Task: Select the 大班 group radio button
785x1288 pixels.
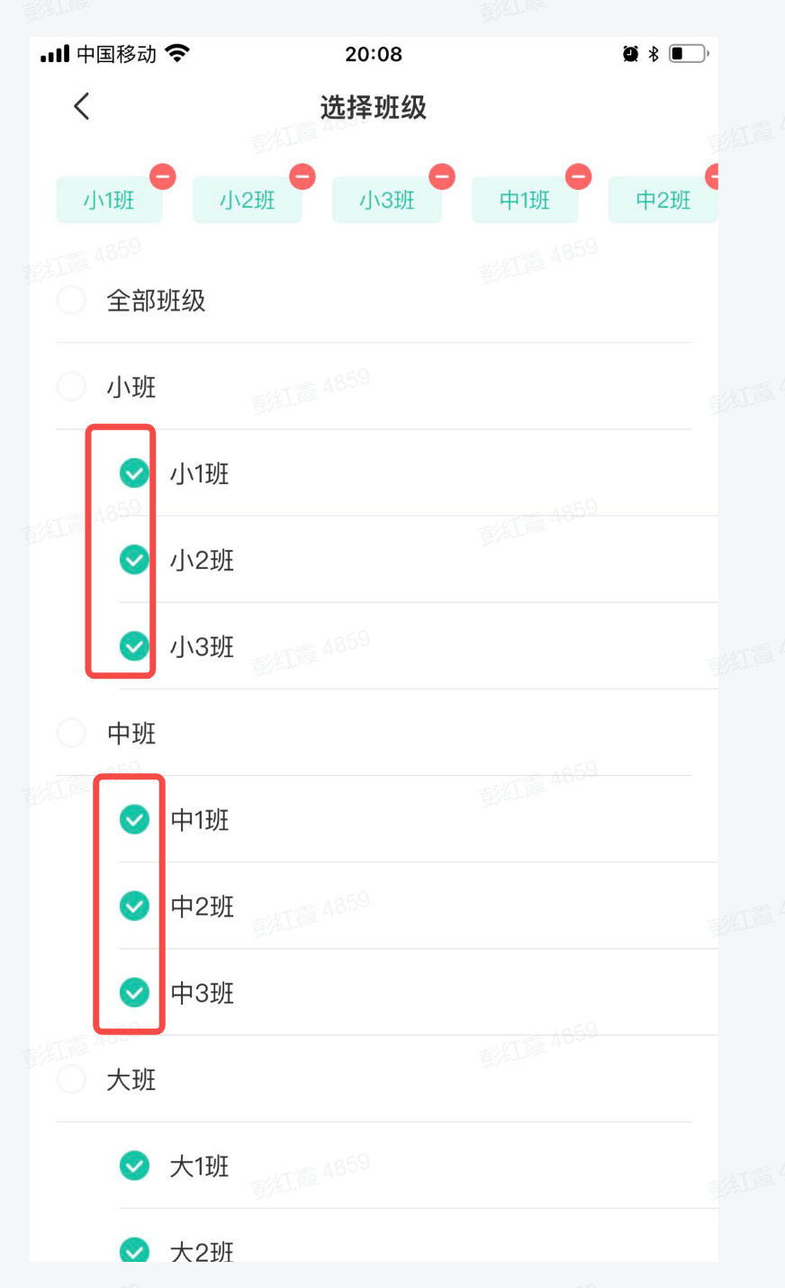Action: point(71,1079)
